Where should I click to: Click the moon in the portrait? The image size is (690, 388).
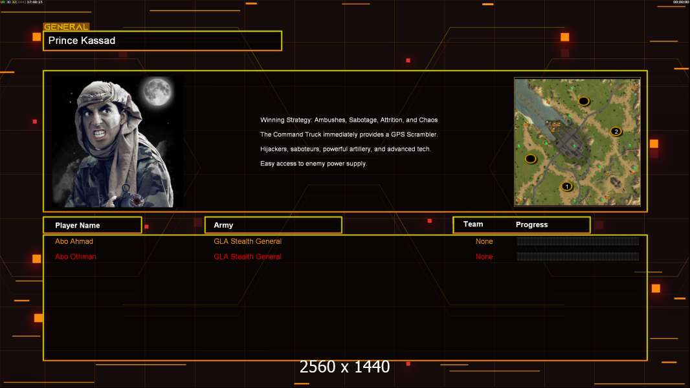(x=157, y=91)
